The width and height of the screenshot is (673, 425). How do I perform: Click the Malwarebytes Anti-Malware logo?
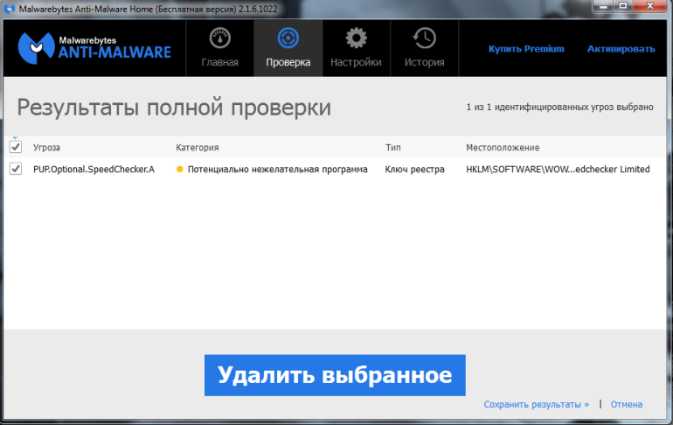point(94,48)
